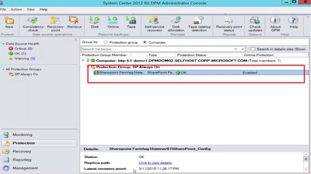Open the Action menu
This screenshot has height=174, width=311.
tap(16, 9)
